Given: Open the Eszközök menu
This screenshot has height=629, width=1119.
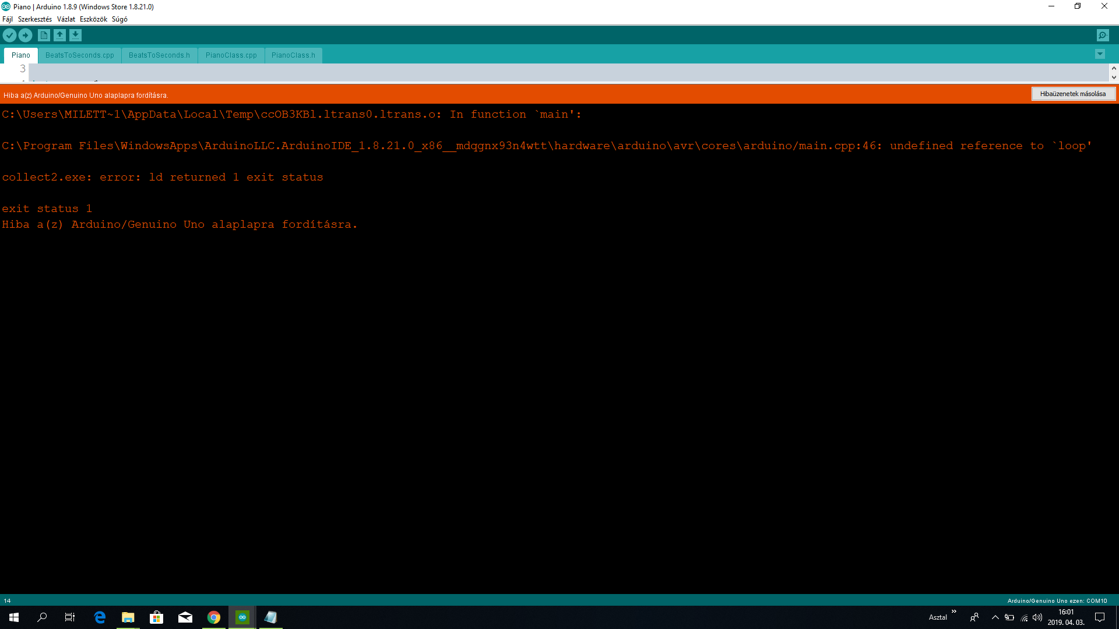Looking at the screenshot, I should (x=93, y=19).
